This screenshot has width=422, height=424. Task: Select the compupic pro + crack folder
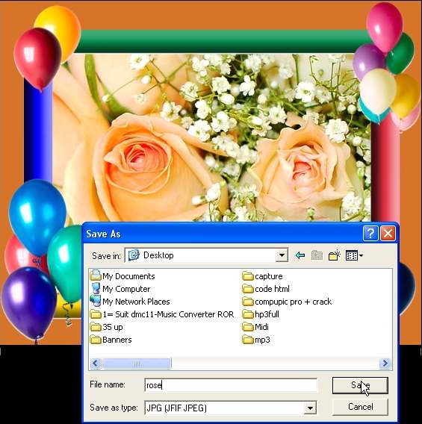coord(287,302)
